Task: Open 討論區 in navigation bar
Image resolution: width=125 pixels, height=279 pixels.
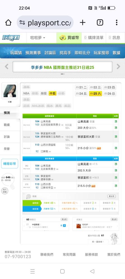Action: tap(50, 53)
